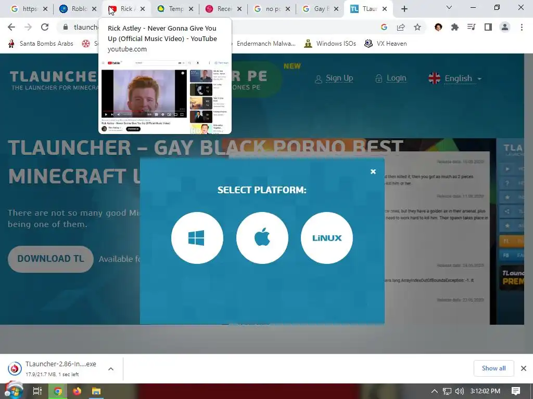The image size is (533, 399).
Task: Close the TLauncher tab
Action: point(385,9)
